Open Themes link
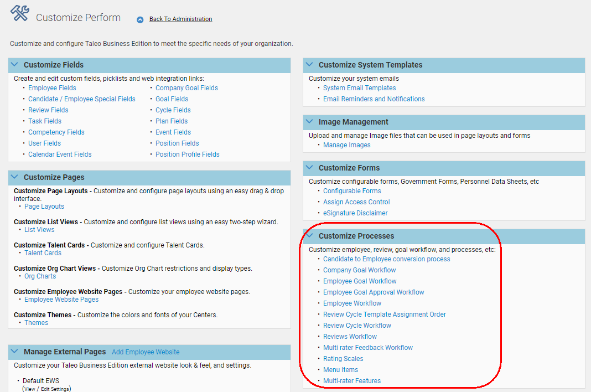Image resolution: width=591 pixels, height=392 pixels. tap(36, 323)
